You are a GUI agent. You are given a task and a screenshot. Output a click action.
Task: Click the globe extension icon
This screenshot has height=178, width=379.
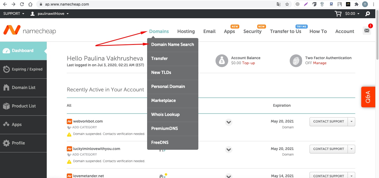(298, 4)
